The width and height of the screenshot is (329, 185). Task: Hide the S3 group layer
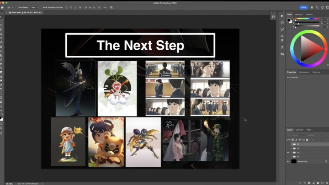click(288, 153)
